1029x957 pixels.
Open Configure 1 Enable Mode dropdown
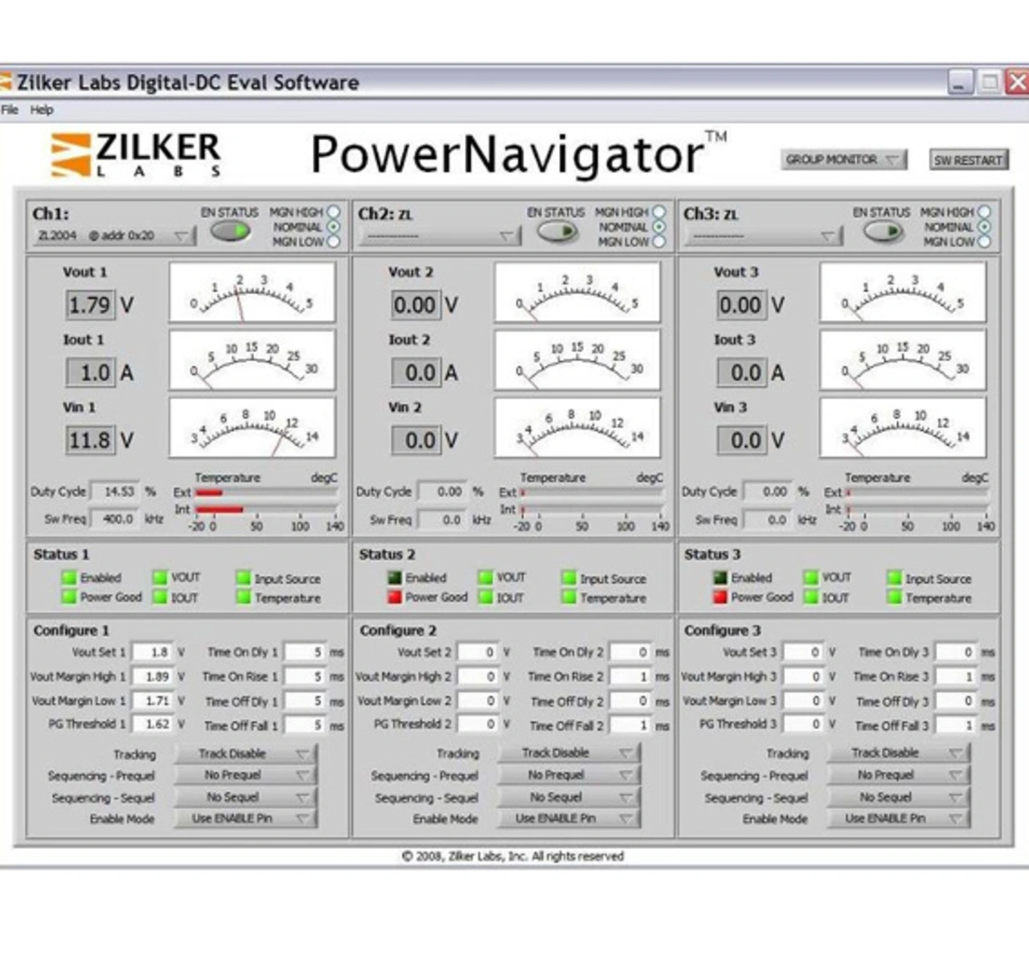pos(246,819)
